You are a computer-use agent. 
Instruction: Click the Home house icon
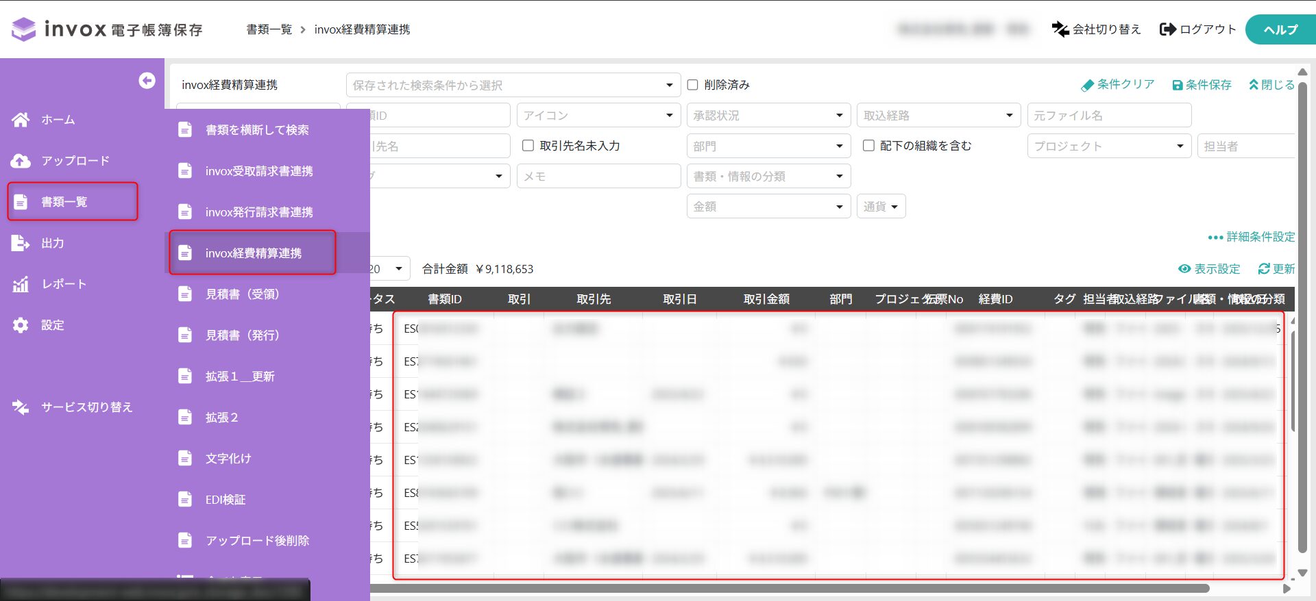21,120
